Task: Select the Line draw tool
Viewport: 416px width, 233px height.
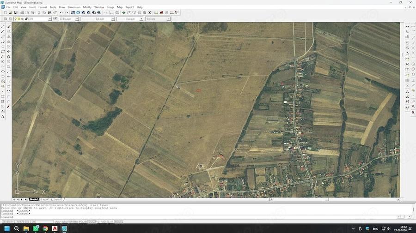Action: pyautogui.click(x=3, y=27)
